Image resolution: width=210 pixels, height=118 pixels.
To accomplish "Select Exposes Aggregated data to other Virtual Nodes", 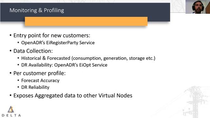I will (x=73, y=96).
